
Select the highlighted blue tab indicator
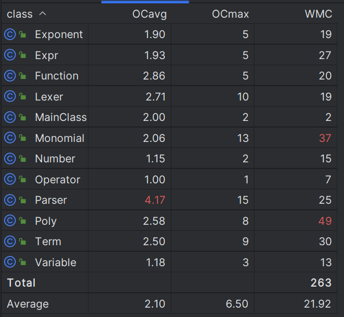145,2
